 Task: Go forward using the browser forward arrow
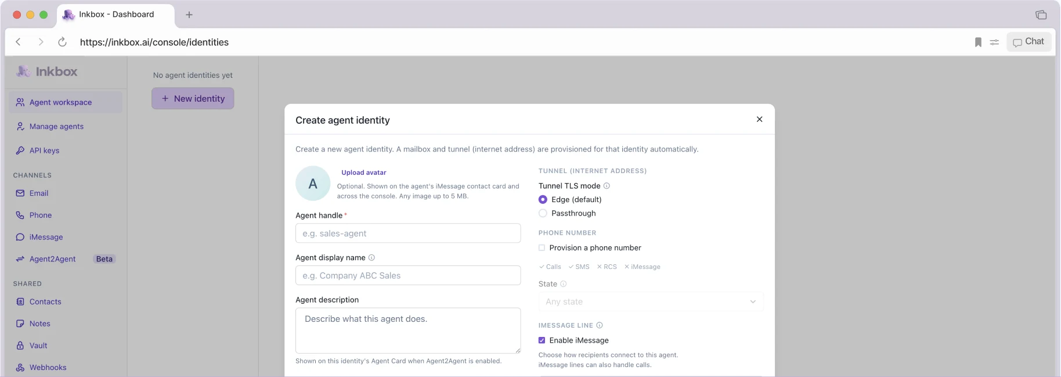click(41, 42)
